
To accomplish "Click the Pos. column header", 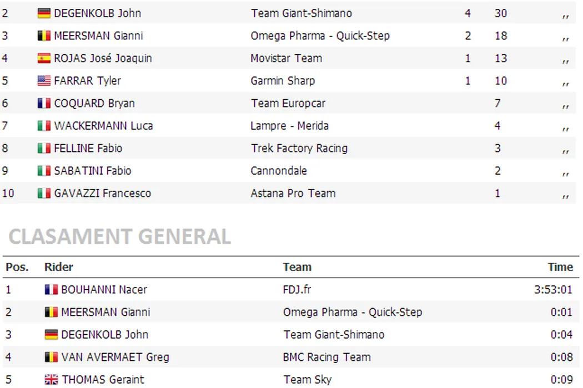I will pyautogui.click(x=17, y=267).
